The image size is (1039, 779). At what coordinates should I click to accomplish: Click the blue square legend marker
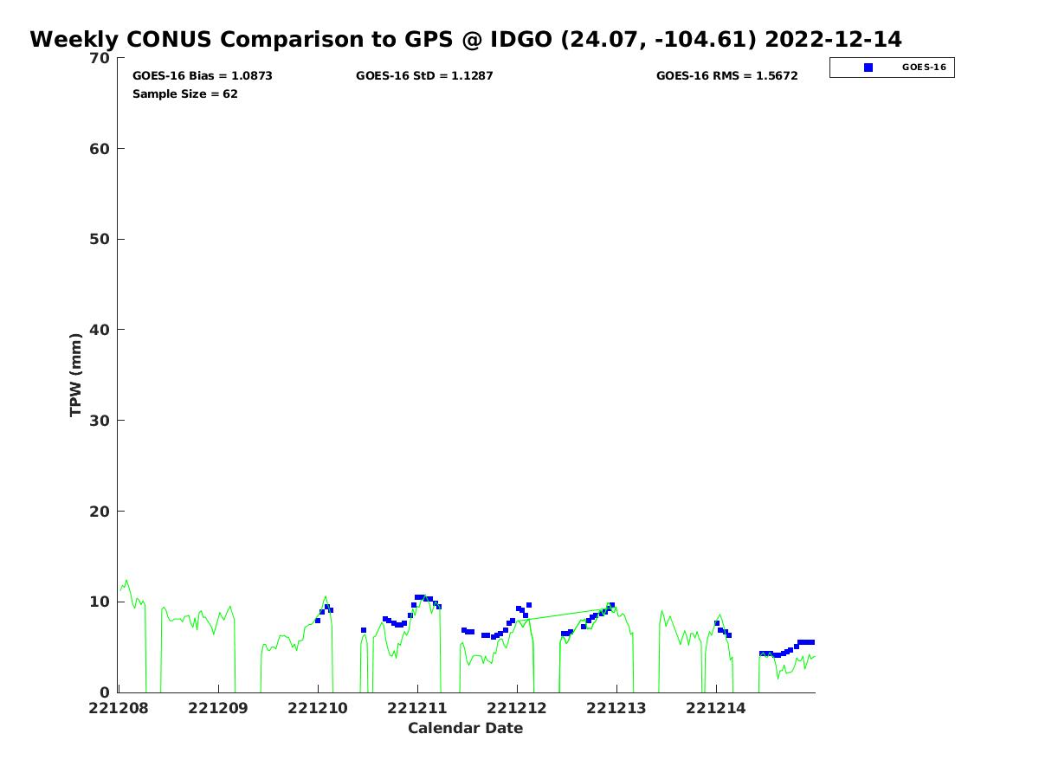868,68
